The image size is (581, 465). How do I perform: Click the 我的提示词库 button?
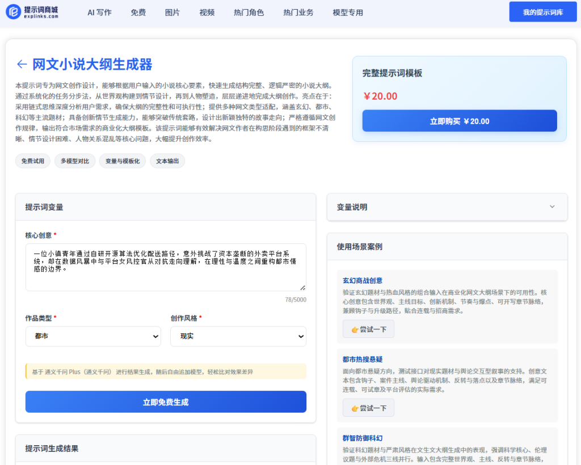point(542,12)
